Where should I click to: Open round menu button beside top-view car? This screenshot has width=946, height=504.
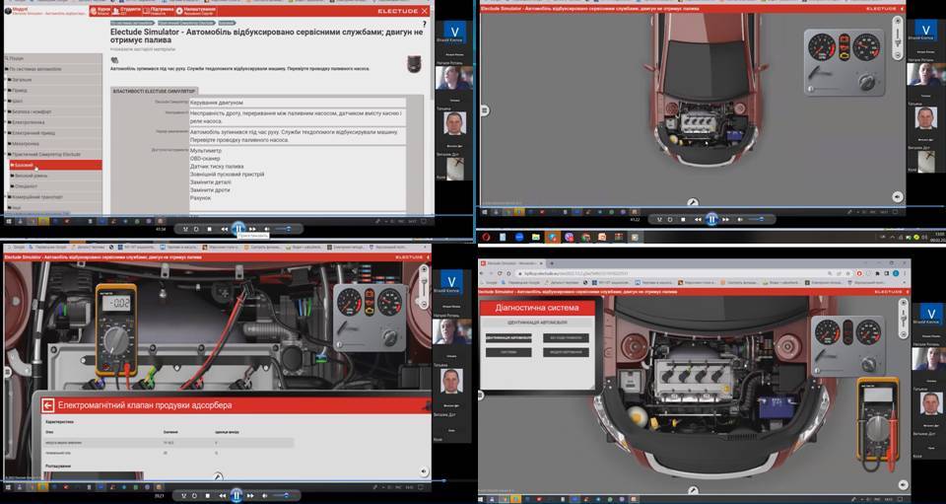(x=484, y=110)
